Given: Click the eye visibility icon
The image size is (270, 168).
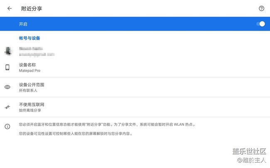Looking at the screenshot, I should click(7, 87).
